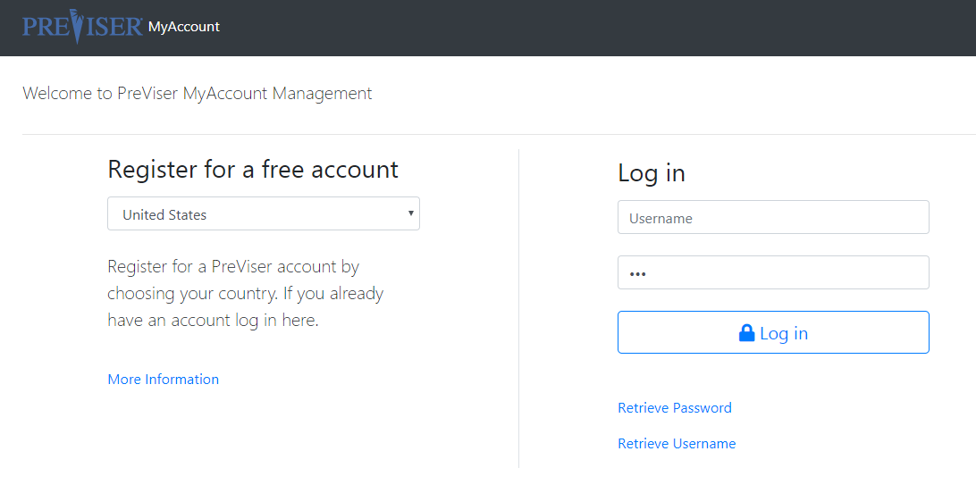Viewport: 976px width, 493px height.
Task: Focus the password field with dots
Action: coord(773,273)
